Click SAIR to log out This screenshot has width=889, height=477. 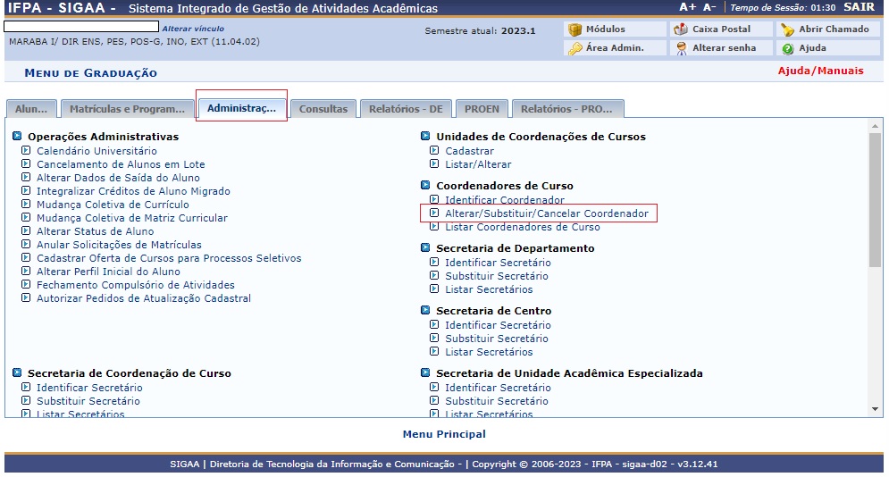[859, 7]
